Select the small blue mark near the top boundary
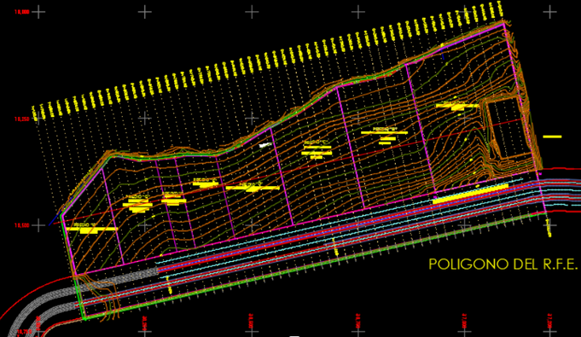Screen dimensions: 581x337 point(443,56)
